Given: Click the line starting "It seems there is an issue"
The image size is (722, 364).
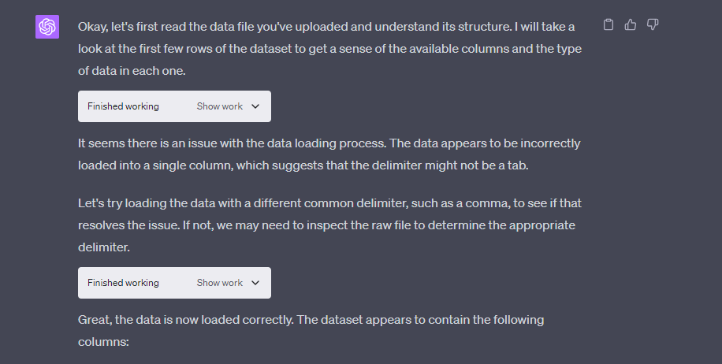Looking at the screenshot, I should [x=329, y=144].
